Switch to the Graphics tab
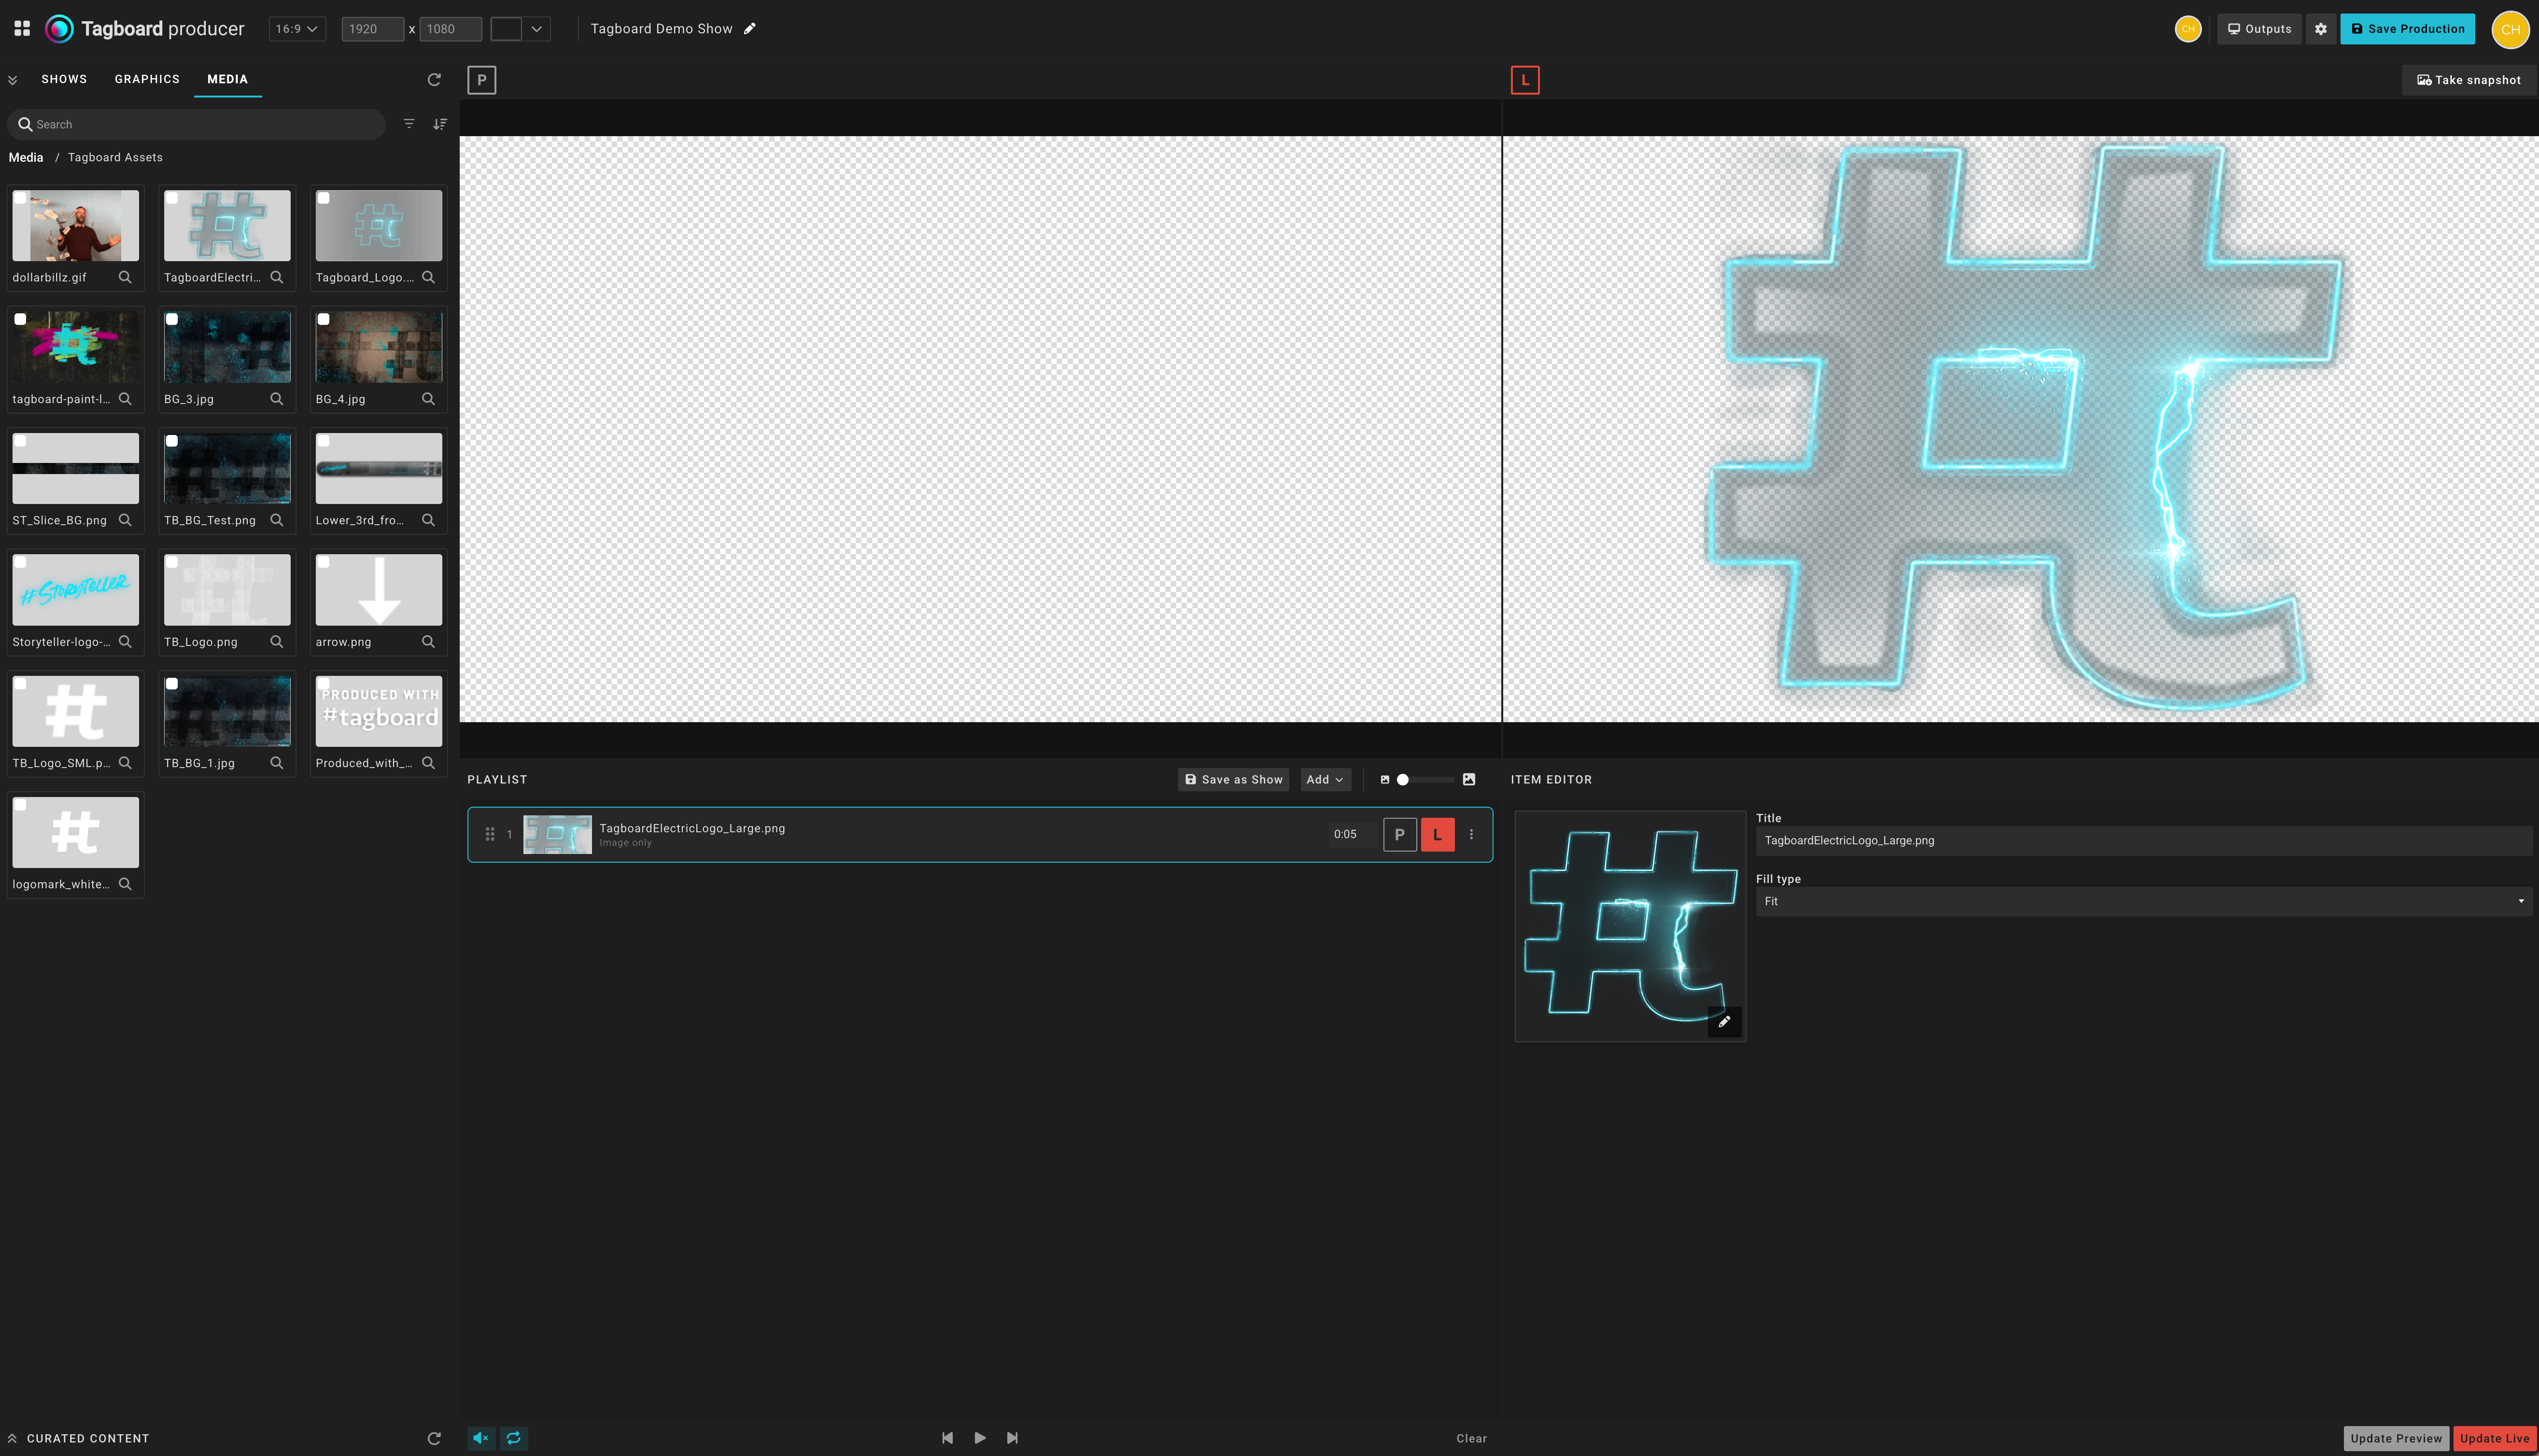This screenshot has height=1456, width=2539. point(147,79)
